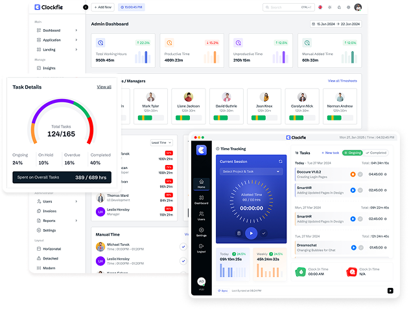
Task: Check the approval mark for Leslie Hensley
Action: 183,261
